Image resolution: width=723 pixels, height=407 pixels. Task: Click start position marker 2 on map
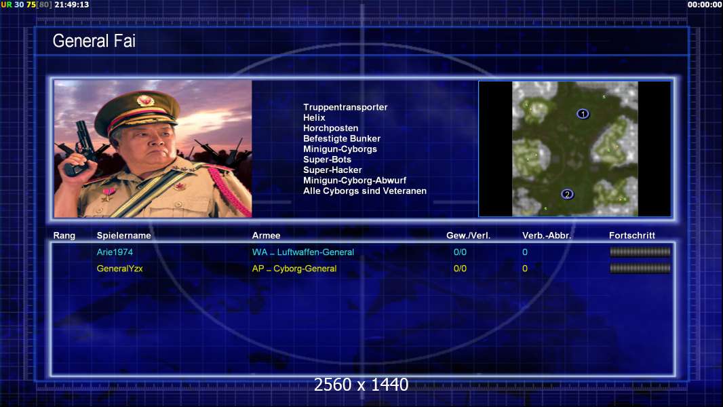[567, 194]
